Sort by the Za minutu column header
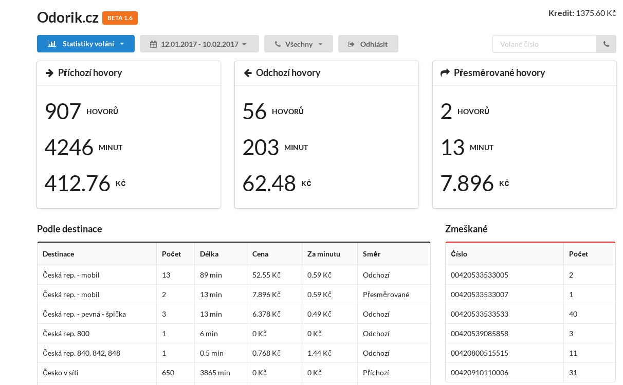623x385 pixels. tap(329, 254)
